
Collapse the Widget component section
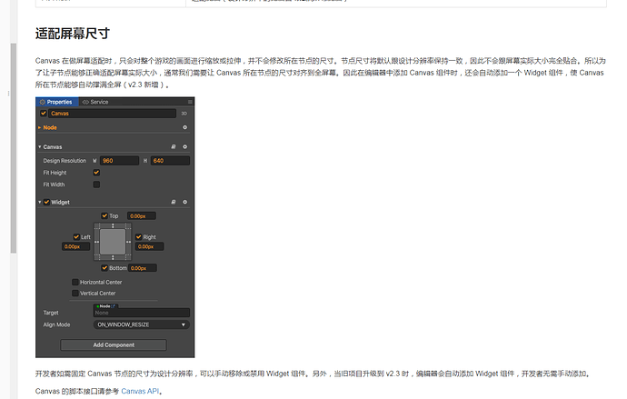coord(40,202)
